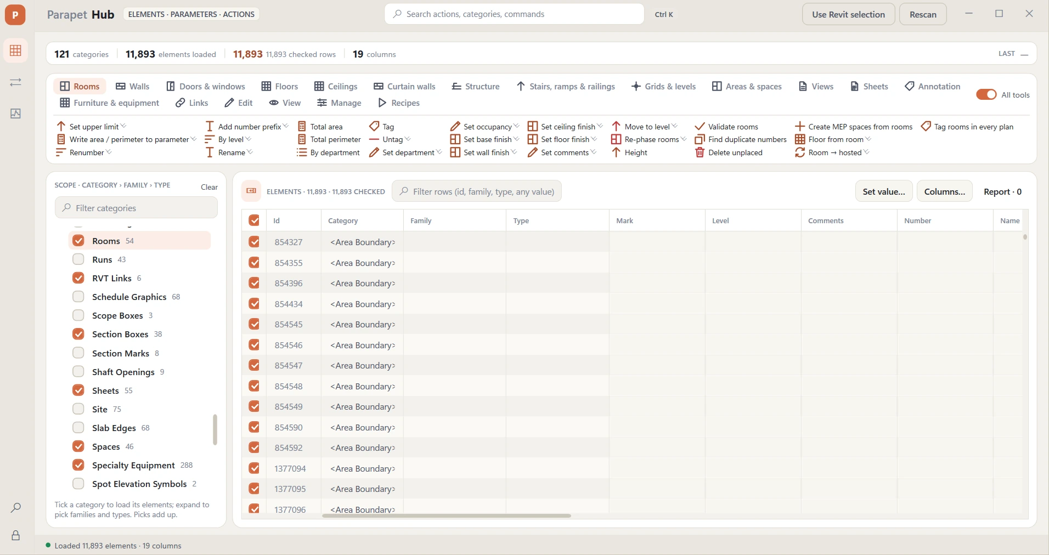The width and height of the screenshot is (1049, 555).
Task: Open the Recipes tab
Action: click(399, 103)
